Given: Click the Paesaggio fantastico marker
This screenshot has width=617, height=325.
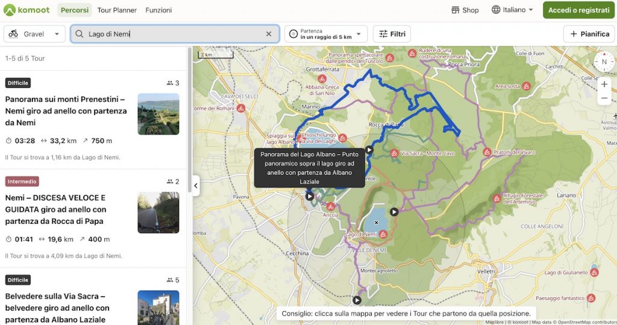Looking at the screenshot, I should (x=590, y=299).
